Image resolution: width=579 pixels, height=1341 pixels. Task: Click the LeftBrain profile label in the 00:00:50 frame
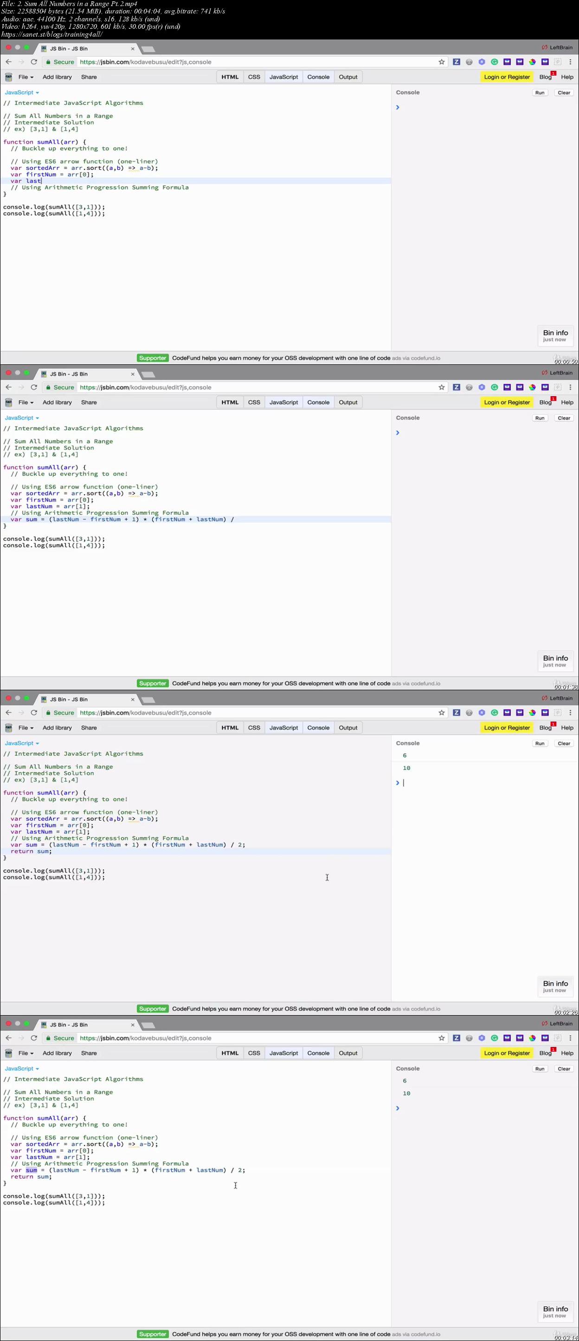(557, 47)
